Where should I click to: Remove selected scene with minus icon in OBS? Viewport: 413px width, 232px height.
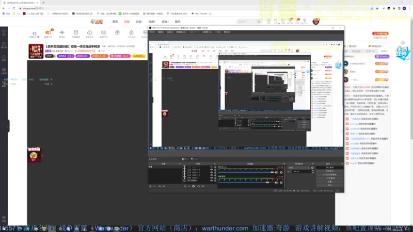154,186
